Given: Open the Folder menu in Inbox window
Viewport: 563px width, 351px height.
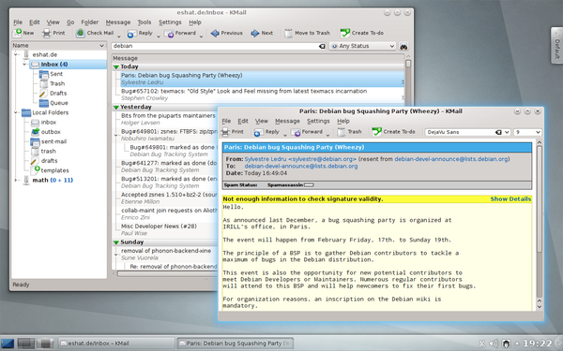Looking at the screenshot, I should [89, 22].
